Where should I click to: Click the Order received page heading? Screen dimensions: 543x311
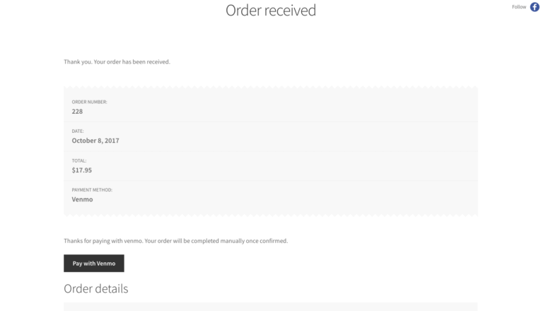[x=271, y=11]
